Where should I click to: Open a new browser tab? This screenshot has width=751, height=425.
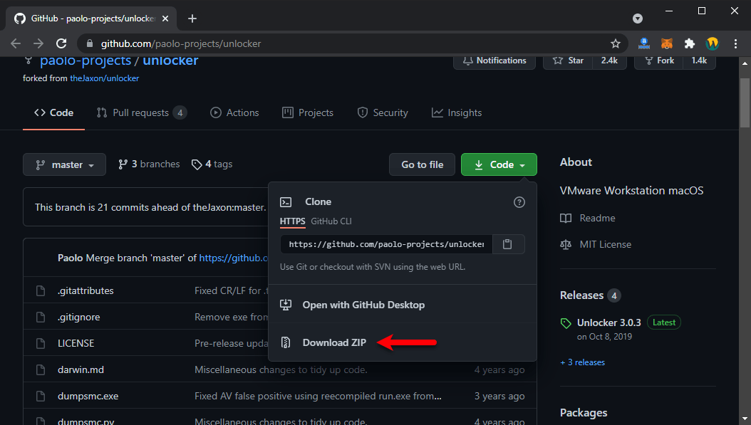tap(192, 19)
